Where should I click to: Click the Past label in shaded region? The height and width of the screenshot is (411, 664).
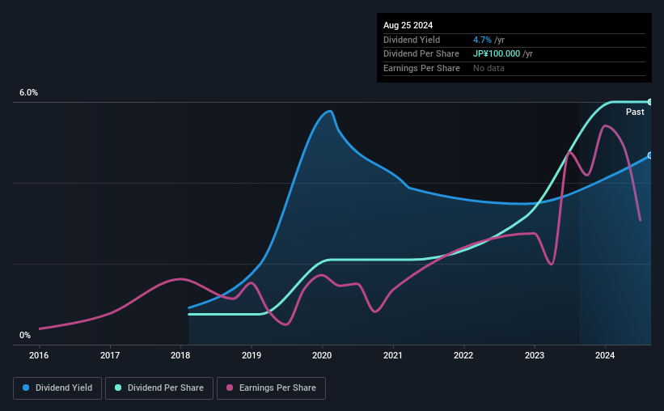(x=635, y=112)
